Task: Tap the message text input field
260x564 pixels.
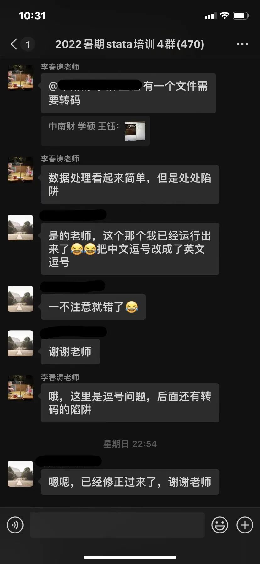Action: pos(117,525)
